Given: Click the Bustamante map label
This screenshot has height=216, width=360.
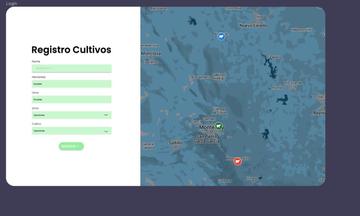Looking at the screenshot, I should coord(201,77).
